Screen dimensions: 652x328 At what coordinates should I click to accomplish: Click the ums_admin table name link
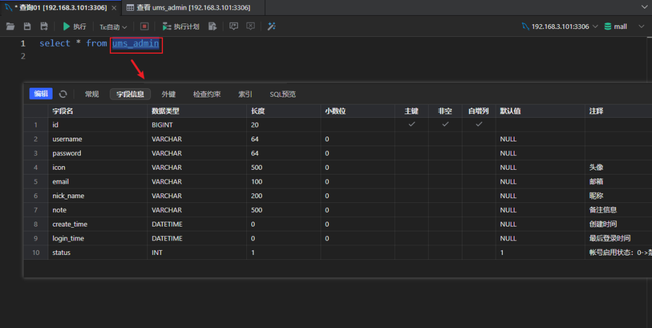pyautogui.click(x=136, y=43)
